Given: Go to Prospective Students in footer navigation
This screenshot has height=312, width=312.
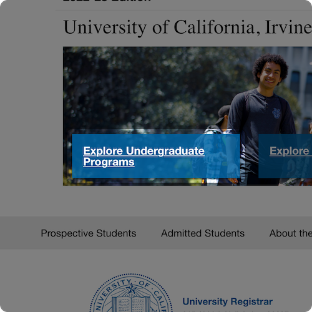Looking at the screenshot, I should [x=89, y=233].
